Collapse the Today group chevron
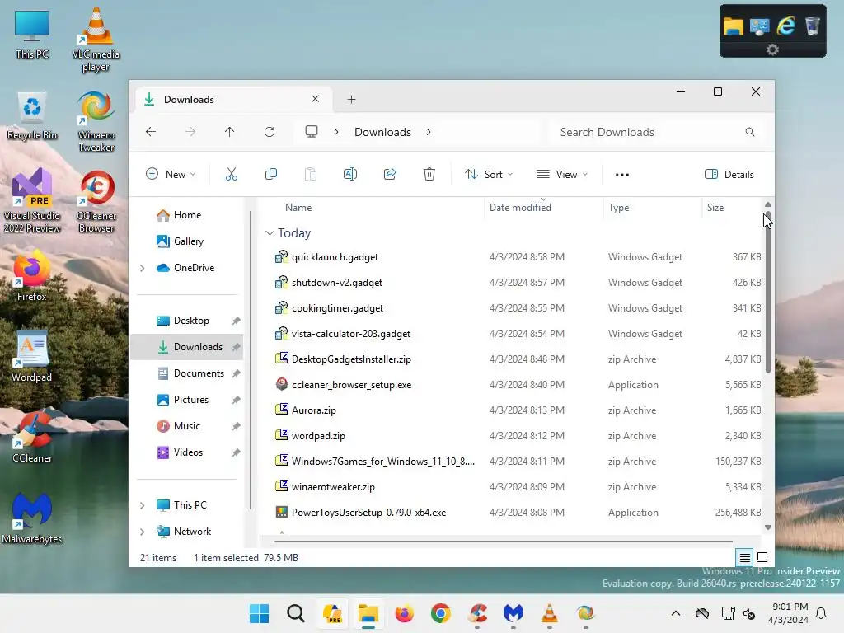Viewport: 844px width, 633px height. point(270,233)
